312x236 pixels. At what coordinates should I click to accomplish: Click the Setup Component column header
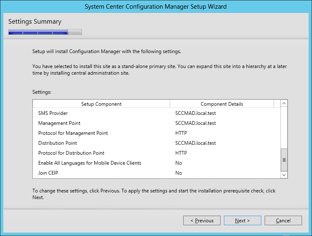[101, 104]
